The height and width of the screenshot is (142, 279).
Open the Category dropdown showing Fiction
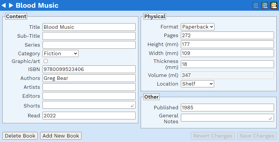pyautogui.click(x=60, y=53)
